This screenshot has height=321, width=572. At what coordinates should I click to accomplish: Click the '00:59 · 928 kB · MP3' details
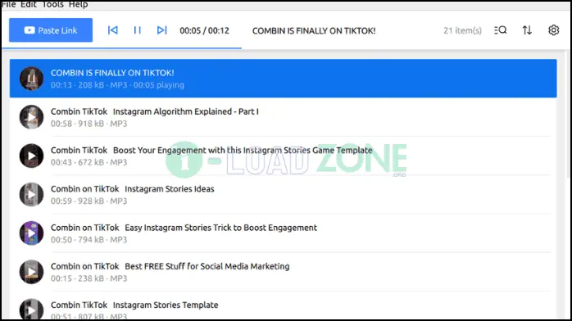89,201
